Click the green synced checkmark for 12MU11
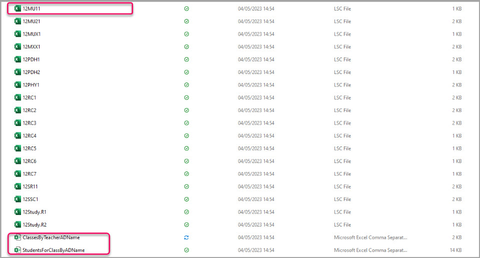This screenshot has width=480, height=258. point(186,8)
